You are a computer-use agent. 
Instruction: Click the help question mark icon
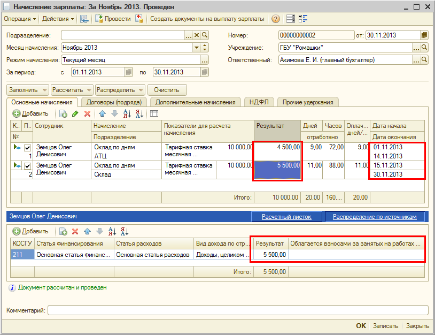(x=276, y=19)
